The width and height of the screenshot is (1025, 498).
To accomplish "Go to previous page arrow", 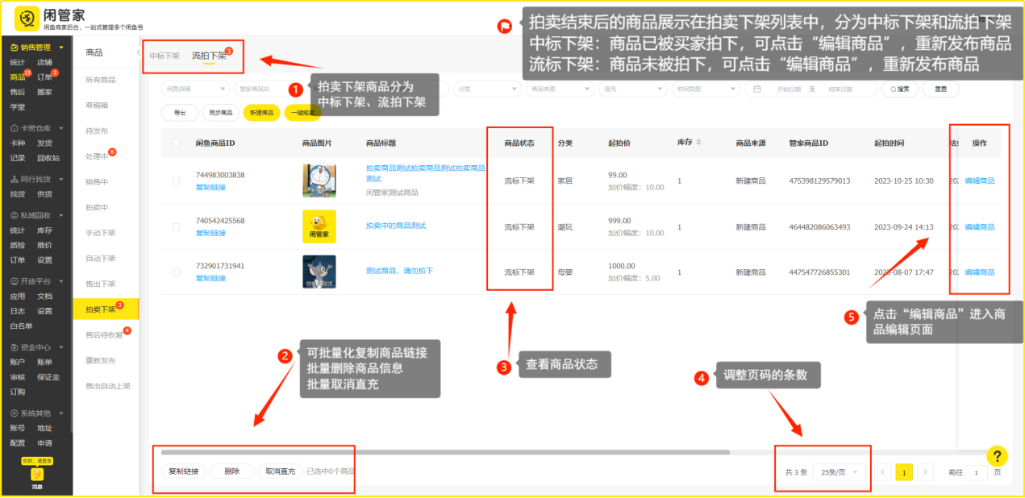I will [x=884, y=472].
